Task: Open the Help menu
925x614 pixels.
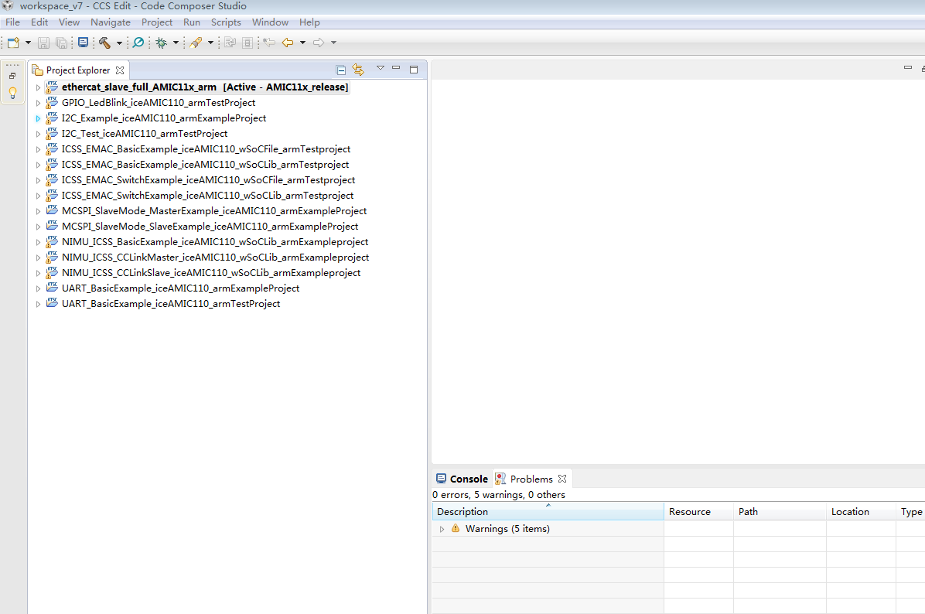Action: (x=309, y=22)
